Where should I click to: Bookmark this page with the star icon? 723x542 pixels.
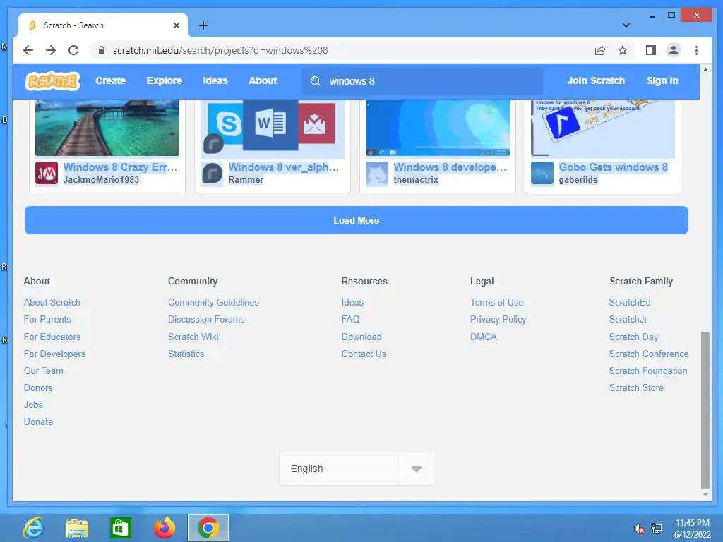click(x=623, y=50)
